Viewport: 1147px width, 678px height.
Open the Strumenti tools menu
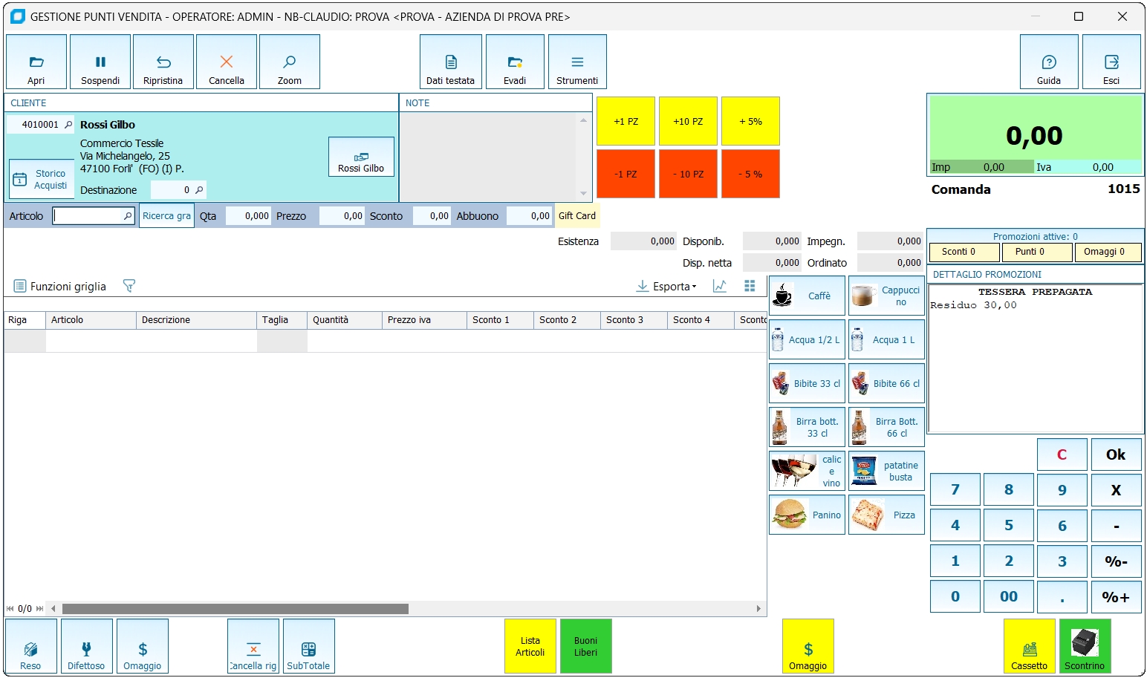[x=577, y=62]
